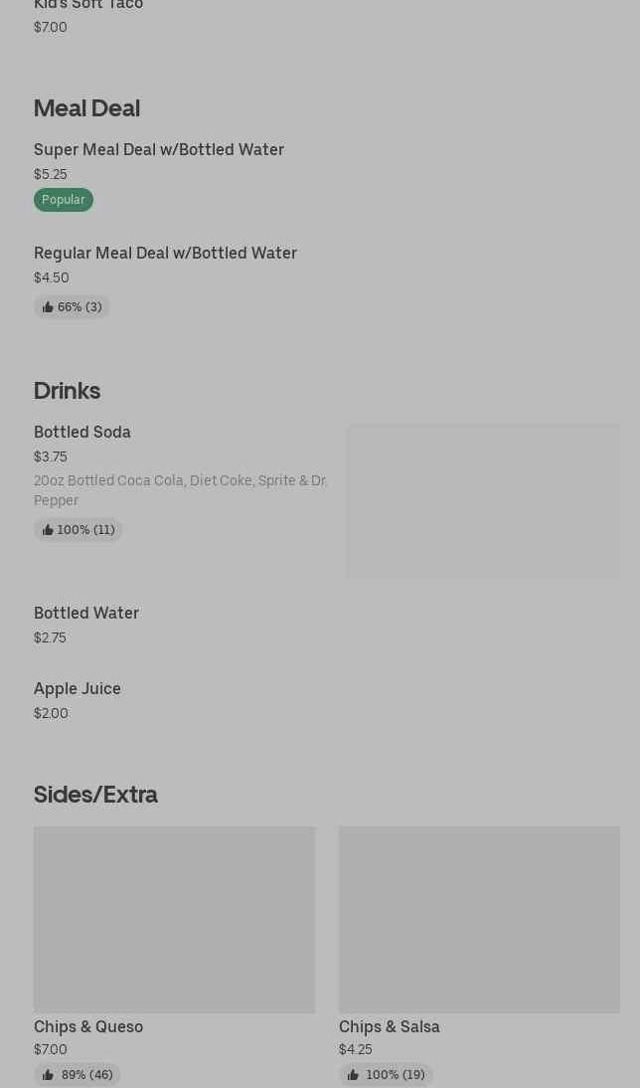This screenshot has height=1088, width=640.
Task: Open the Chips & Salsa photo
Action: coord(479,919)
